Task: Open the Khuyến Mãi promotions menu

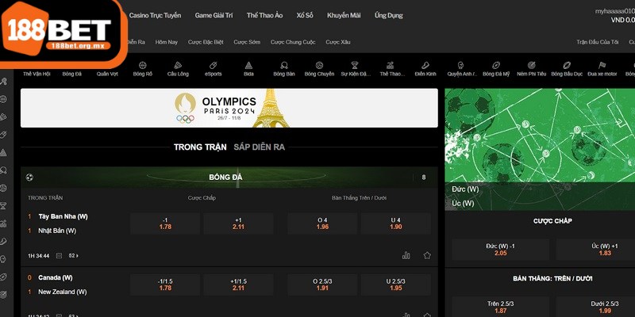Action: click(x=343, y=15)
